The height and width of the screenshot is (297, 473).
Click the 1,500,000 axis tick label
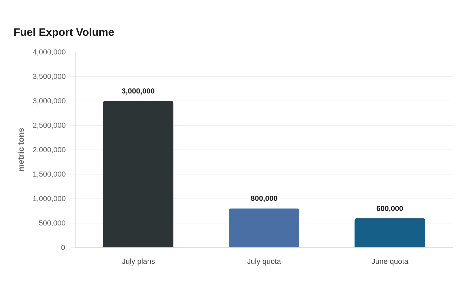click(49, 174)
